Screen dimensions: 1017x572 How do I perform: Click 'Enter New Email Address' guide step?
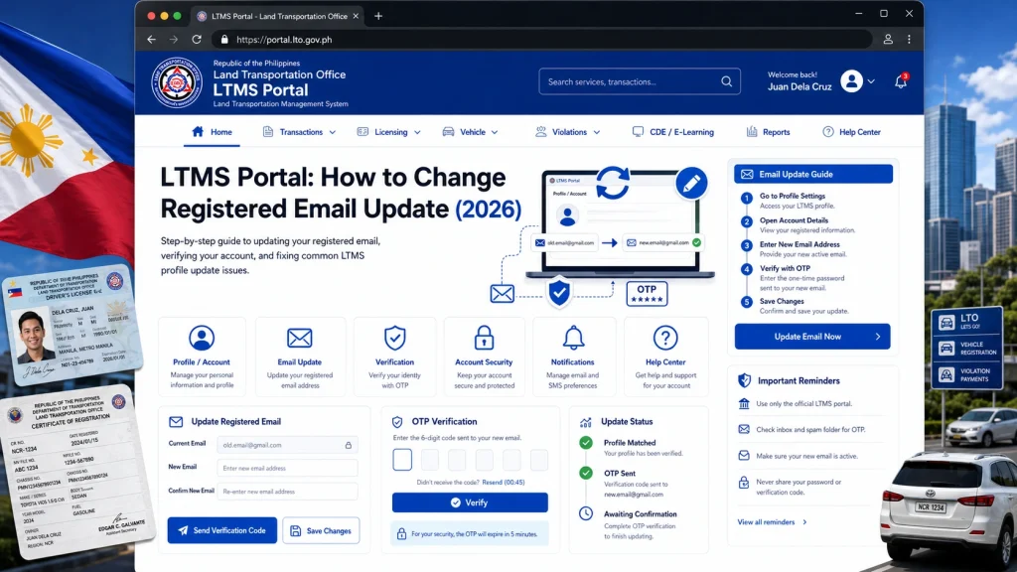click(799, 244)
